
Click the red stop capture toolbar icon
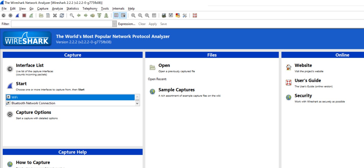click(24, 16)
